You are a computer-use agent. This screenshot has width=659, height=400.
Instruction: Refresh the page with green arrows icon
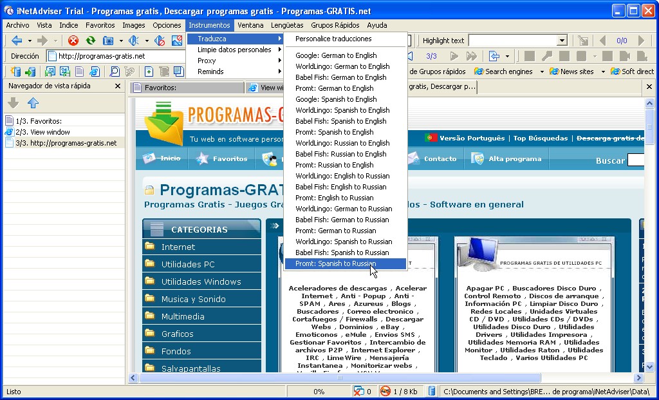[x=90, y=41]
